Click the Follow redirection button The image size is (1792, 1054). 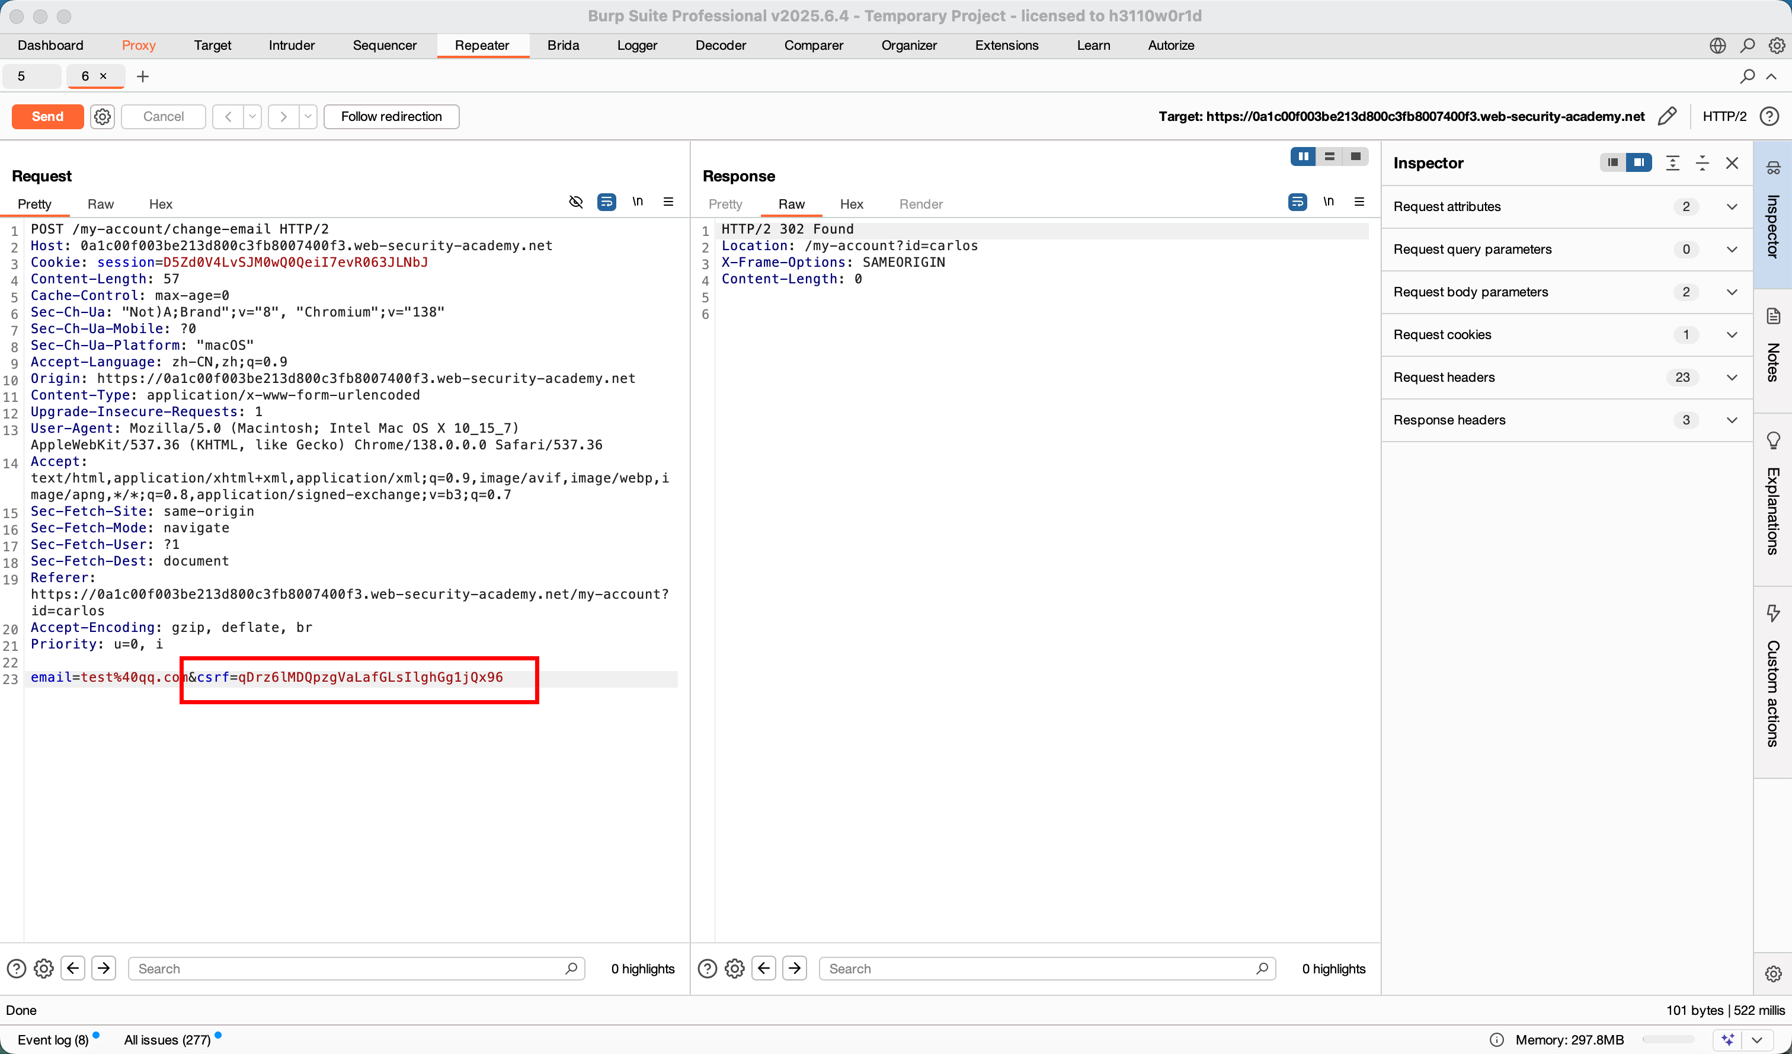(391, 116)
